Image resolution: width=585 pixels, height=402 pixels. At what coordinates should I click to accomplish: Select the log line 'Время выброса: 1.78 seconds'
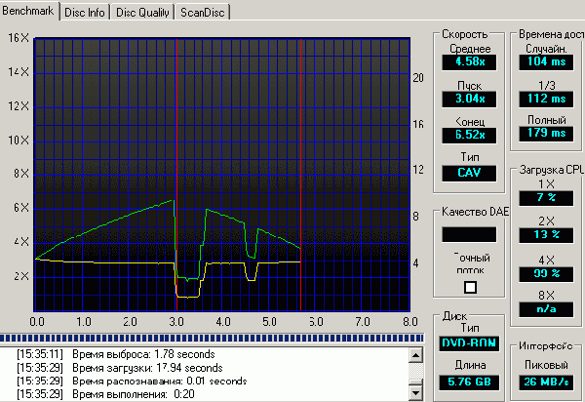[x=116, y=354]
